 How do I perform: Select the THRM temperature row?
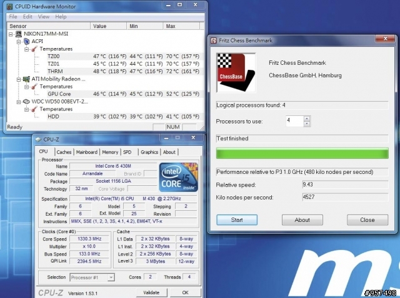(124, 72)
